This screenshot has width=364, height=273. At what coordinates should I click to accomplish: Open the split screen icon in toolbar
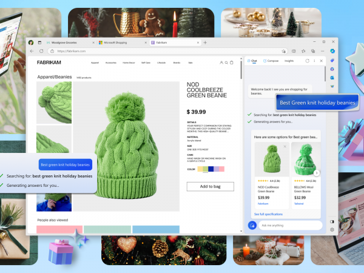[294, 51]
